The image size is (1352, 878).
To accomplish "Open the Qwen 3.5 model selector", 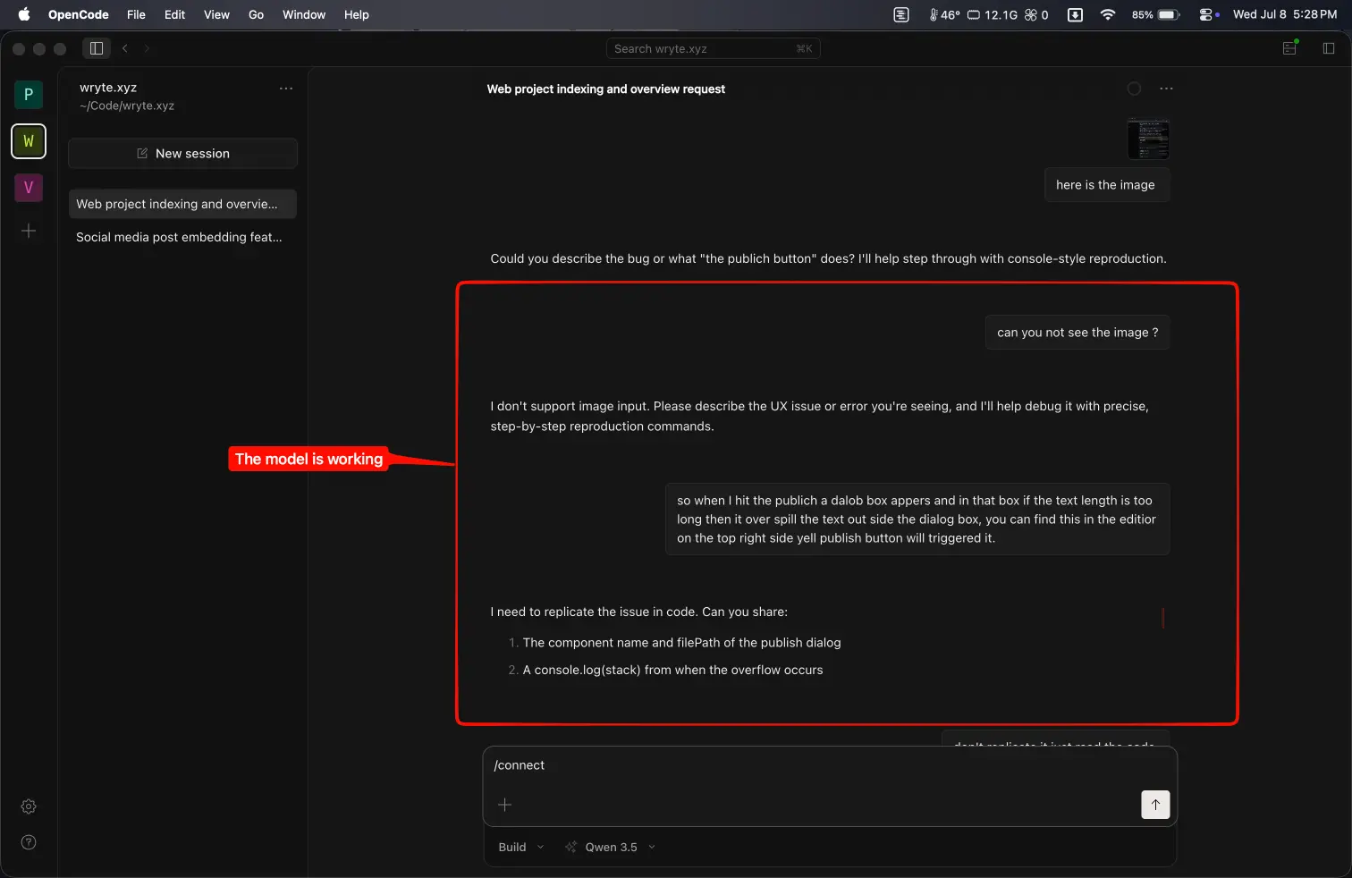I will tap(611, 848).
